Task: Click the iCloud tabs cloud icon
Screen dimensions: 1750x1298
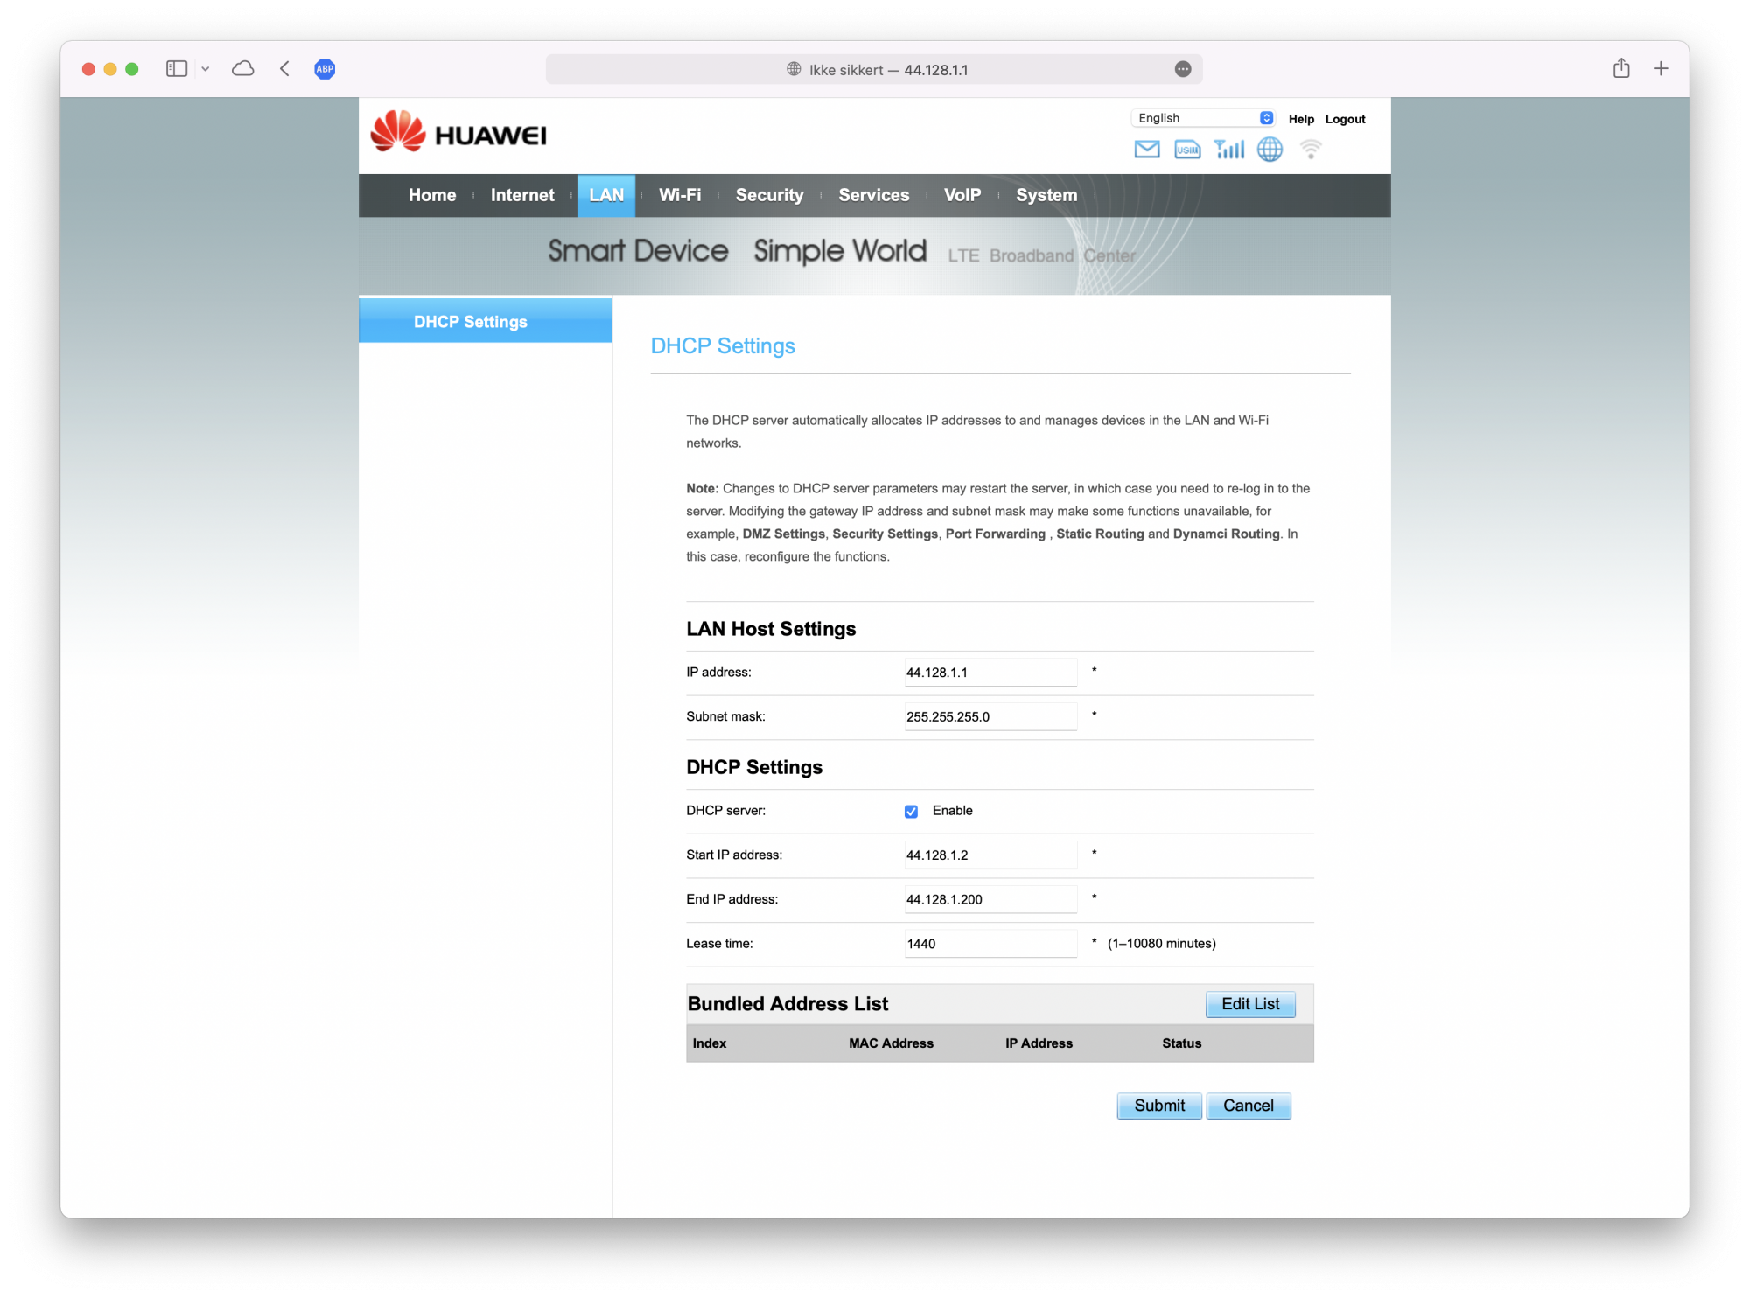Action: [243, 68]
